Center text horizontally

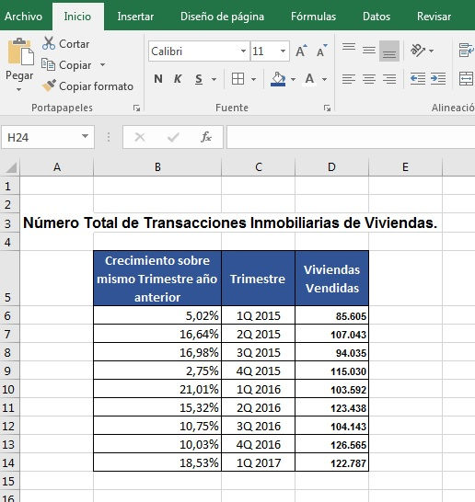click(x=369, y=79)
